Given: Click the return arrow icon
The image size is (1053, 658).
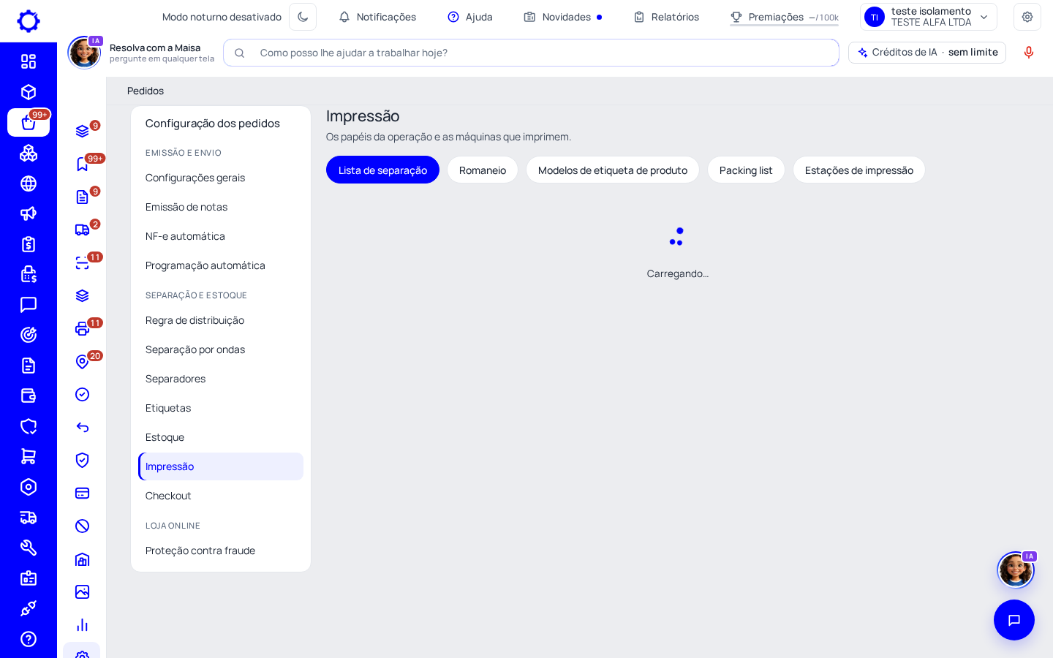Looking at the screenshot, I should coord(83,427).
